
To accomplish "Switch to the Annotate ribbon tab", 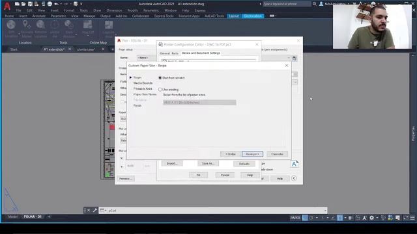I will coord(39,16).
